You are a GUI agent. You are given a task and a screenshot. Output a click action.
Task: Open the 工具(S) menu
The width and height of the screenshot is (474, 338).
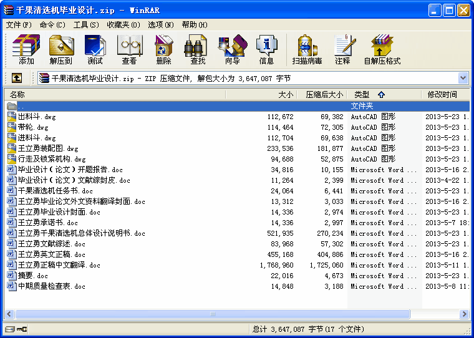pyautogui.click(x=86, y=25)
